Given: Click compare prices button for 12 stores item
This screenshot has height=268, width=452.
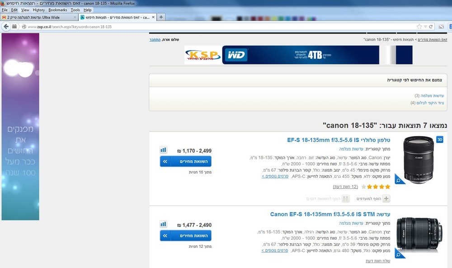Looking at the screenshot, I should click(186, 236).
